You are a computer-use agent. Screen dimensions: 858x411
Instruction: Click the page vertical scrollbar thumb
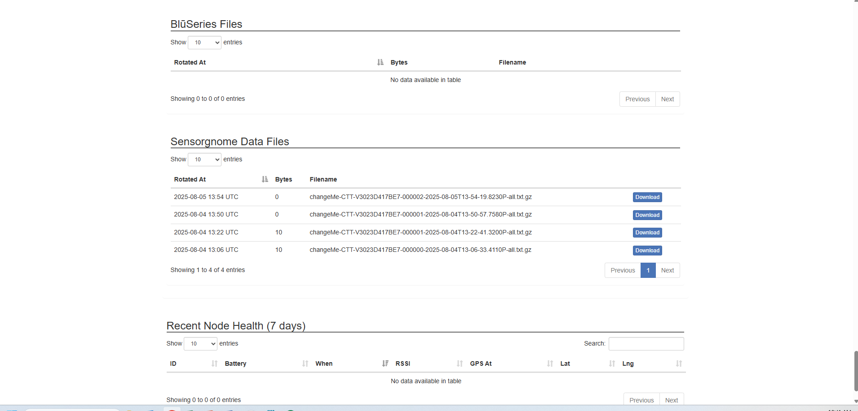855,371
